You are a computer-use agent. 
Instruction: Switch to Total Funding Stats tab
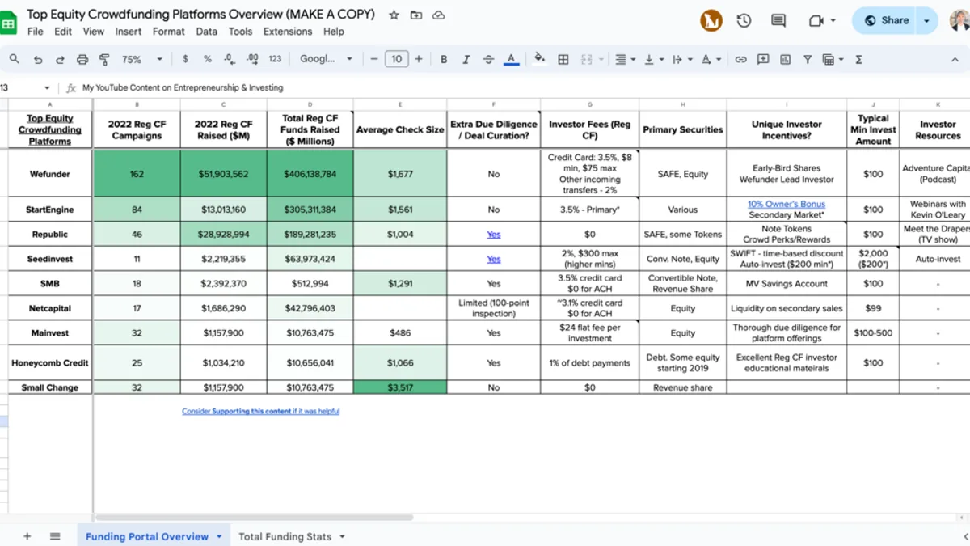coord(285,536)
